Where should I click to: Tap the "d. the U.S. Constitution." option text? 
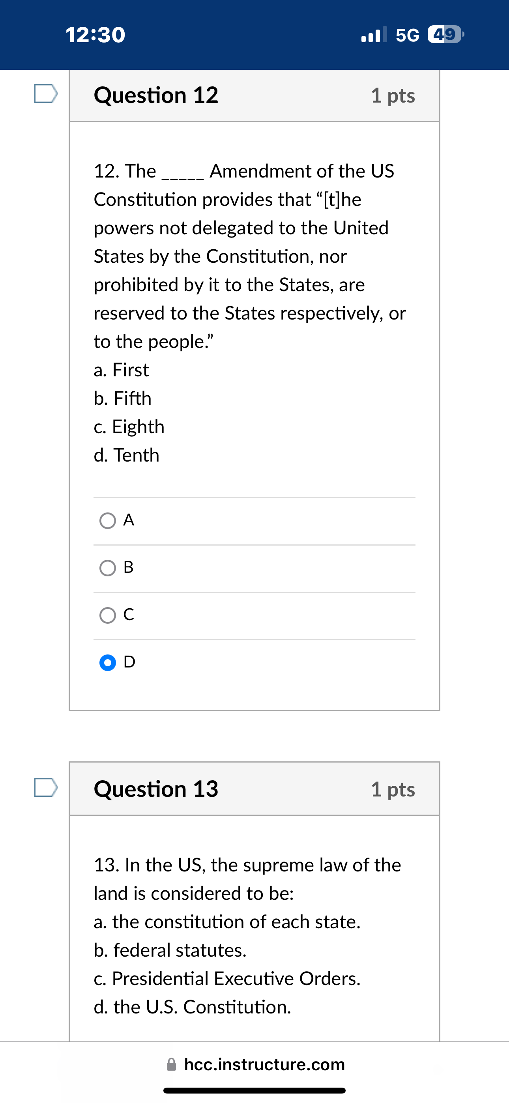coord(193,1007)
